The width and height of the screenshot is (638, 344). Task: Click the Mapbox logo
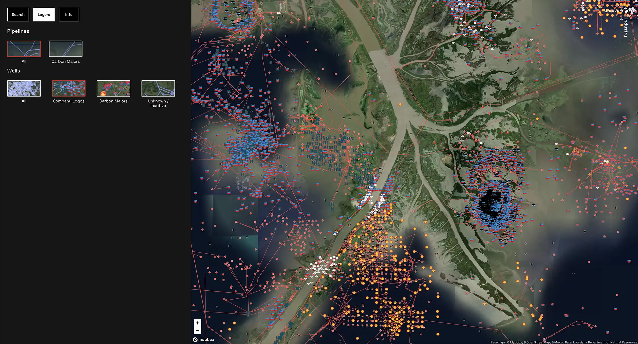click(x=204, y=340)
